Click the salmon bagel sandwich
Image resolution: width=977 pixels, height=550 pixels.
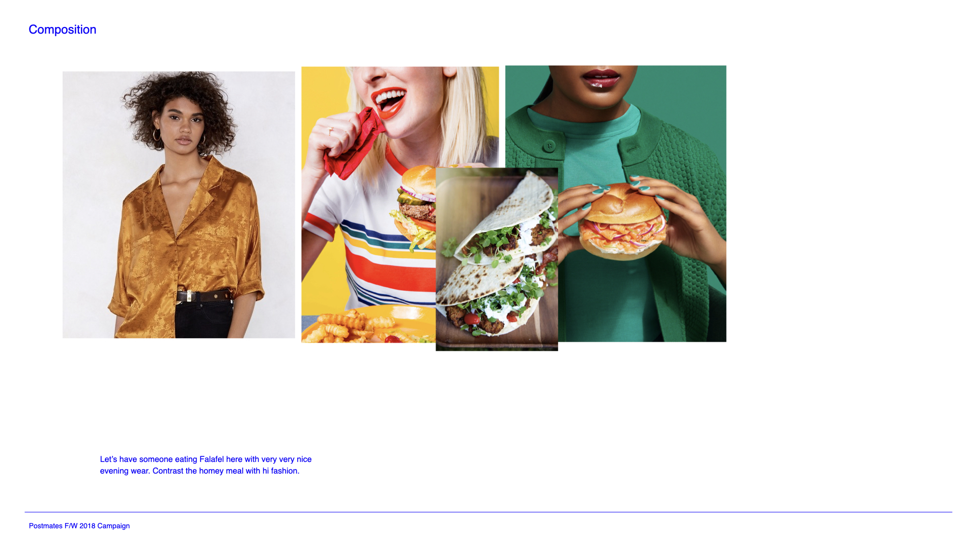click(622, 222)
